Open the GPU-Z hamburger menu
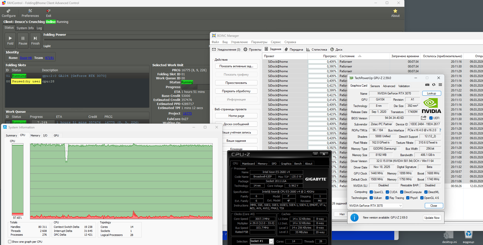Viewport: 483px width, 245px height. pyautogui.click(x=440, y=85)
